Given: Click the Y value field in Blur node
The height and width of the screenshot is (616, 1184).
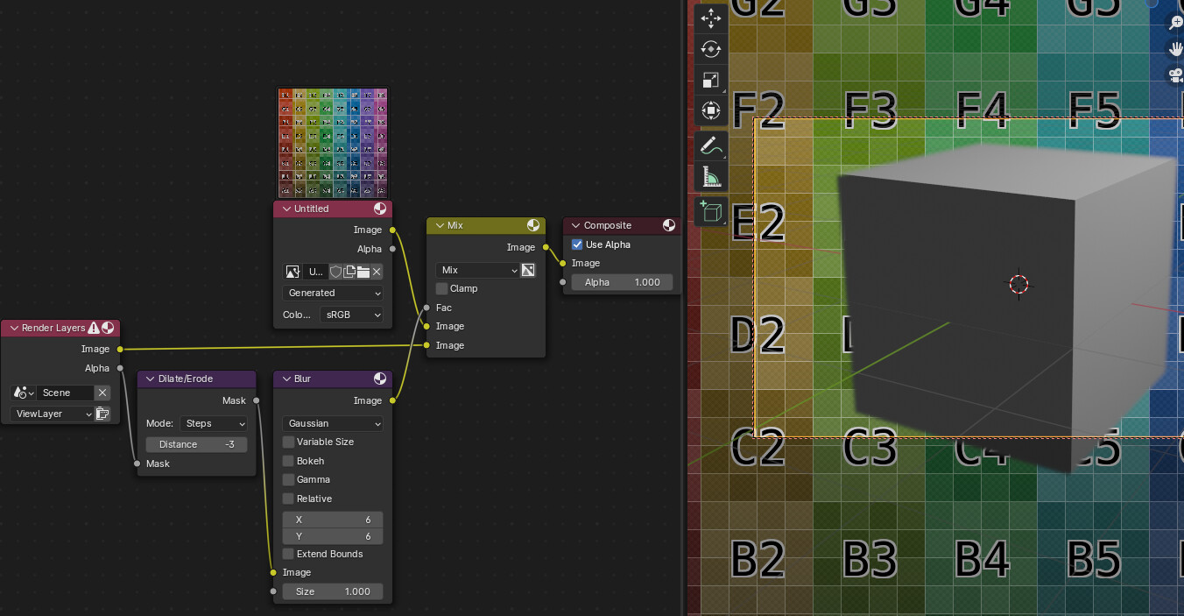Looking at the screenshot, I should tap(333, 536).
